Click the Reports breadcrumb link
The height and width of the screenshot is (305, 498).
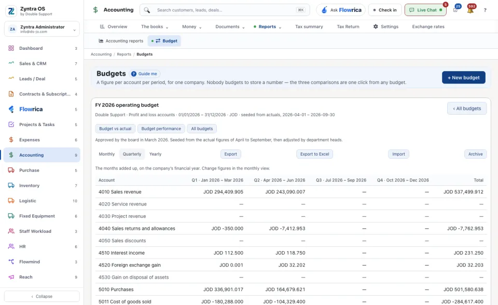pyautogui.click(x=124, y=54)
